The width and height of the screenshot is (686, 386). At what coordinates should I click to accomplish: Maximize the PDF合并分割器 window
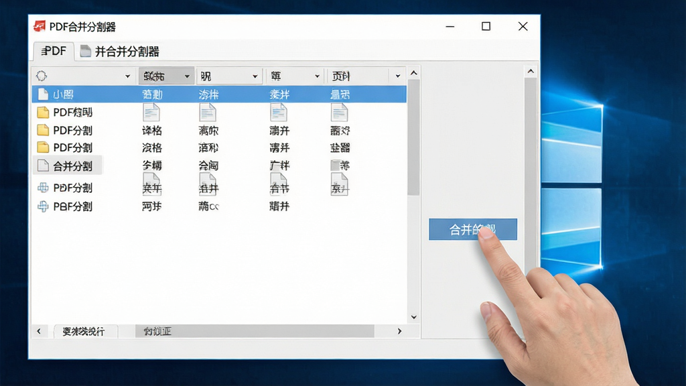click(x=486, y=26)
